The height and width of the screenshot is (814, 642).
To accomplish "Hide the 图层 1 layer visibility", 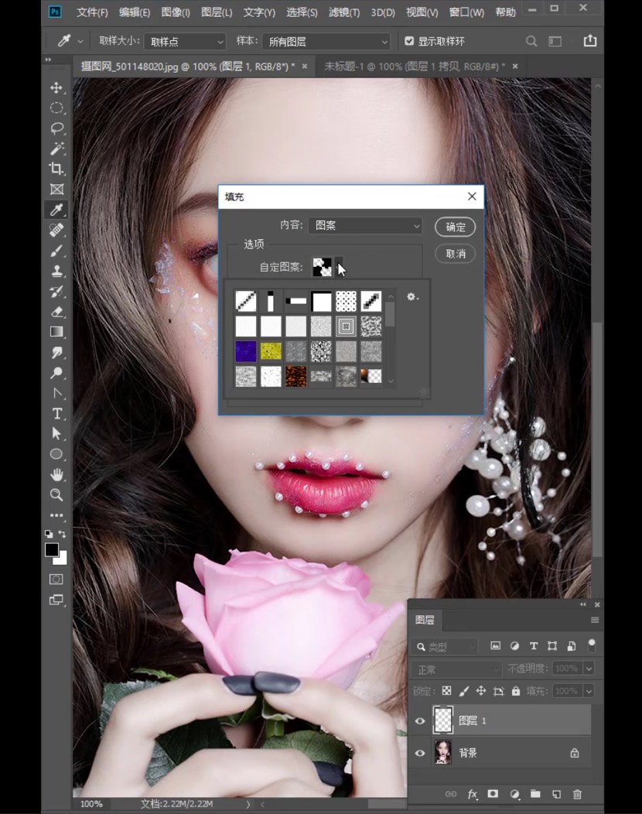I will tap(420, 721).
